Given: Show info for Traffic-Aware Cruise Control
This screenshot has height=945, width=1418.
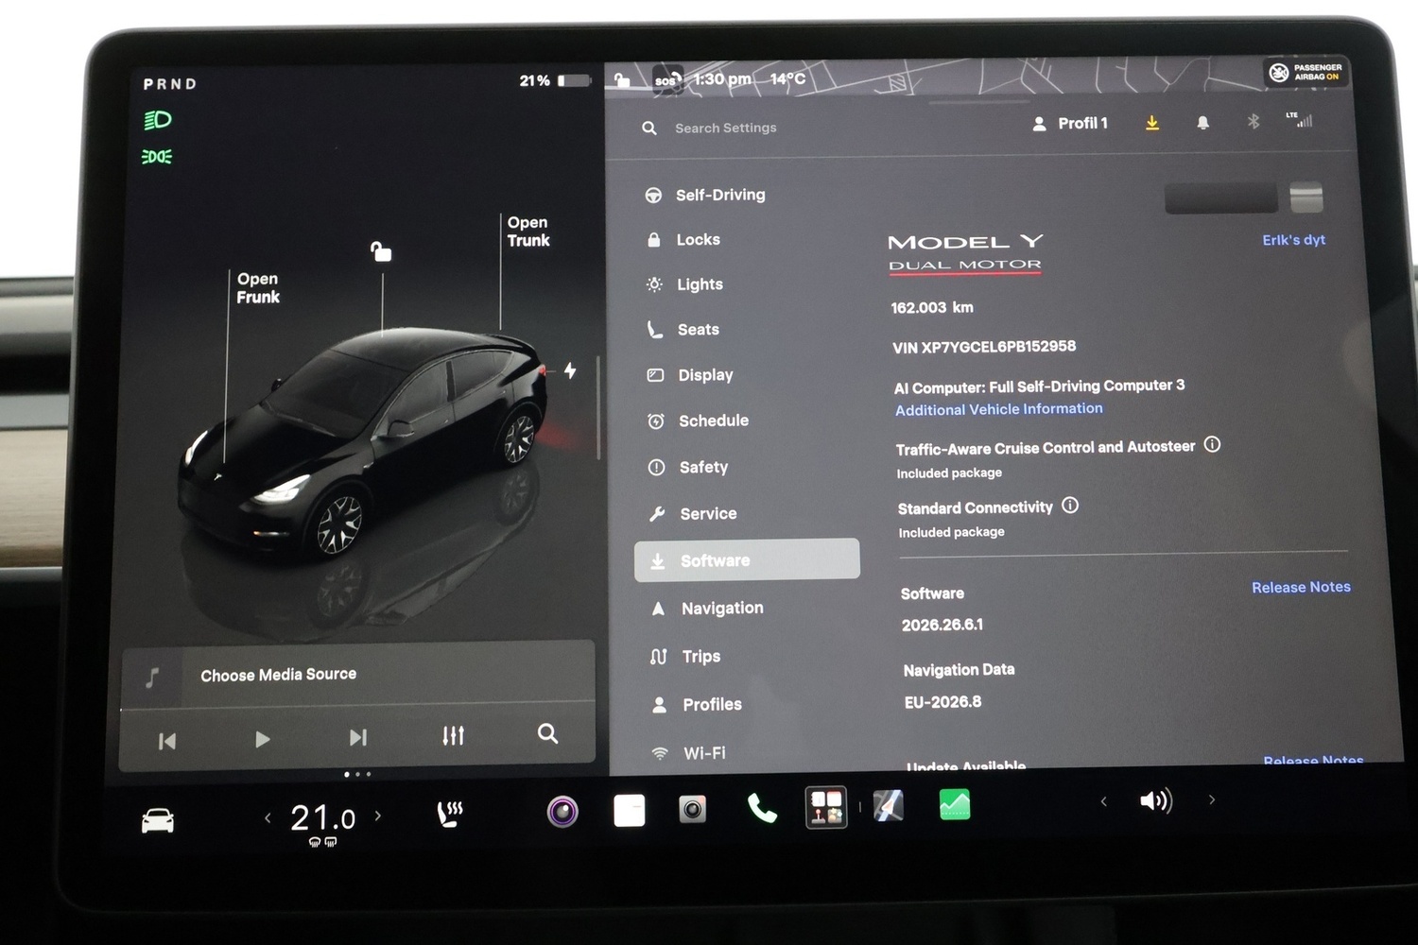Looking at the screenshot, I should [x=1213, y=444].
